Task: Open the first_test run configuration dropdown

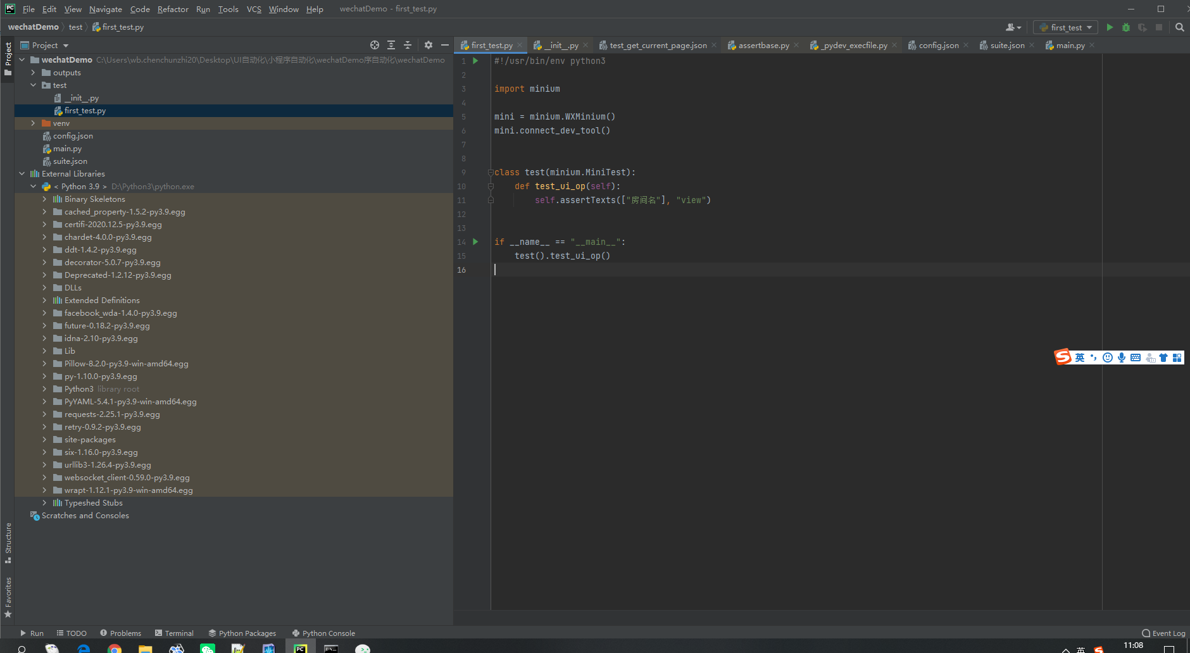Action: point(1066,27)
